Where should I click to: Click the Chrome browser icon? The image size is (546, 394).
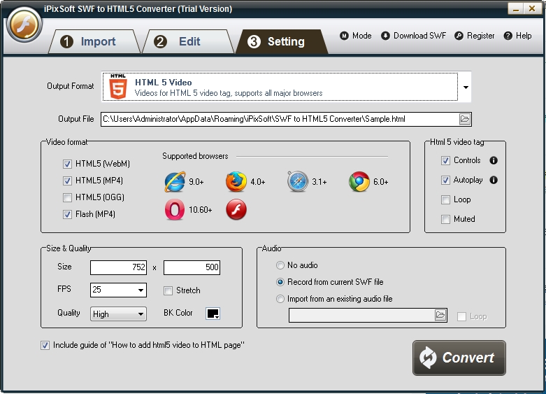click(x=359, y=182)
